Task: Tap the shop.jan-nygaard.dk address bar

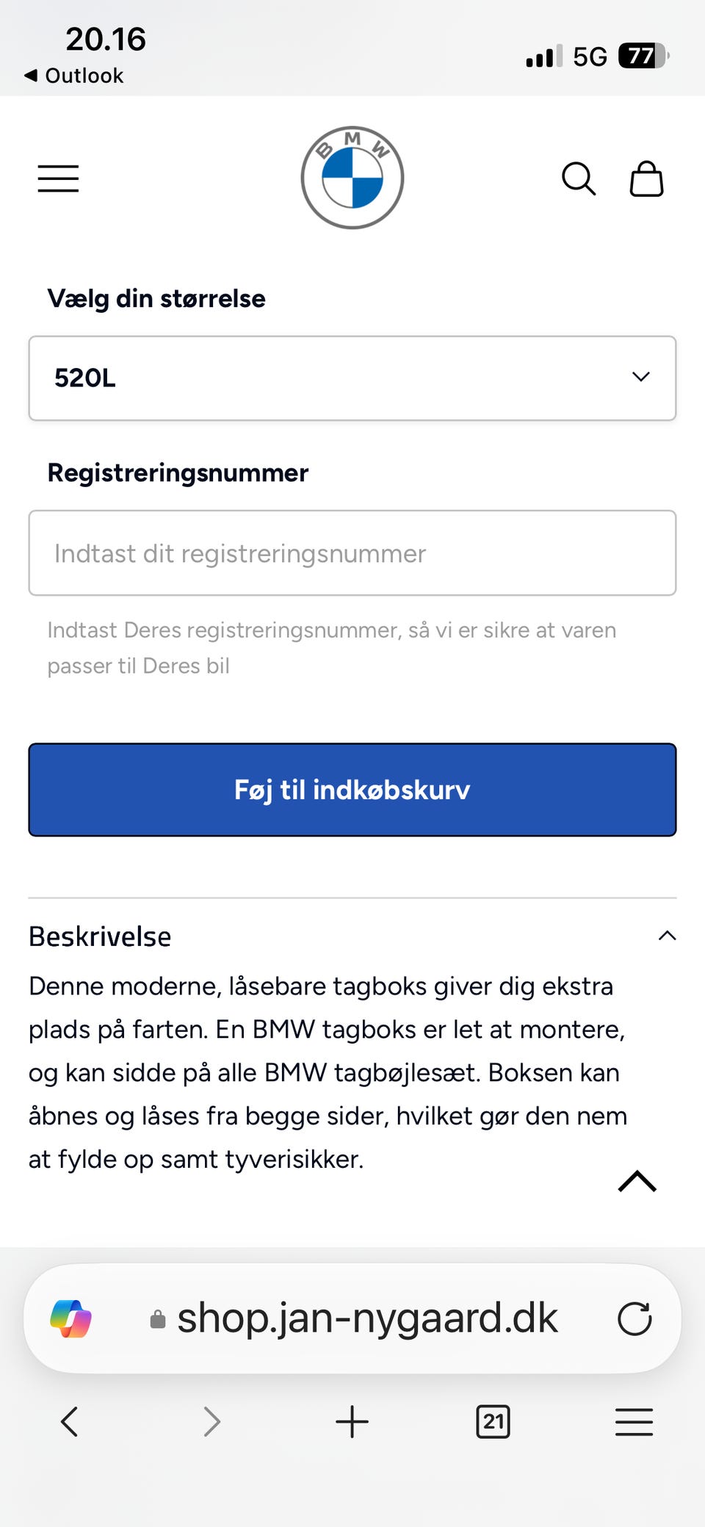Action: 367,1318
